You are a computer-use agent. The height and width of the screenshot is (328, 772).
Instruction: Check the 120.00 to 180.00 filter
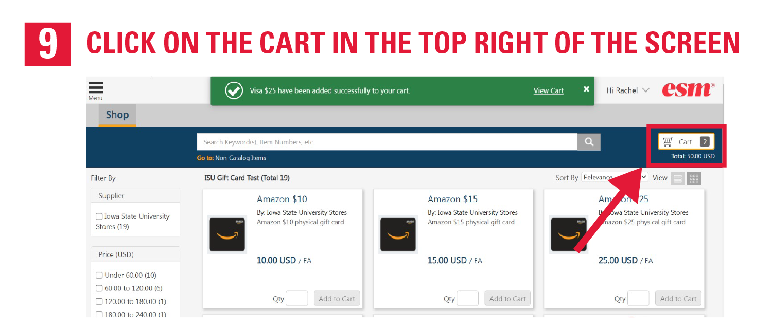99,302
